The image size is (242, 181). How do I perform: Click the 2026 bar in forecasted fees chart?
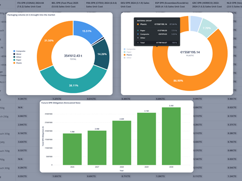click(x=72, y=149)
